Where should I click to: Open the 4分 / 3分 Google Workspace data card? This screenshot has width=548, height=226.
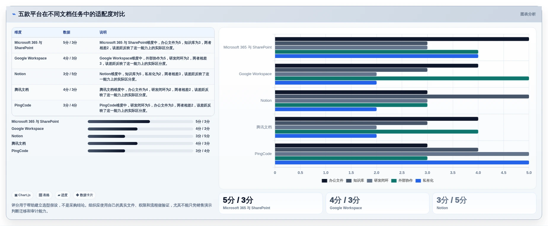click(377, 203)
